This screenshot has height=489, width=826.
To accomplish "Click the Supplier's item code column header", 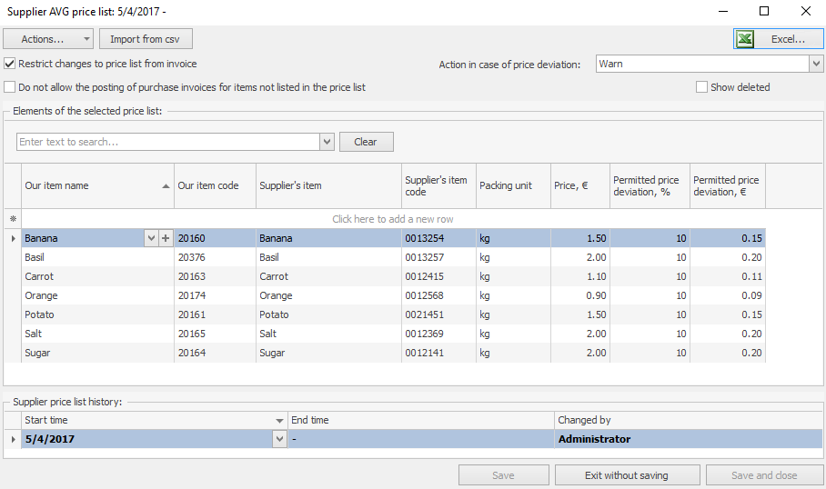I will 438,185.
